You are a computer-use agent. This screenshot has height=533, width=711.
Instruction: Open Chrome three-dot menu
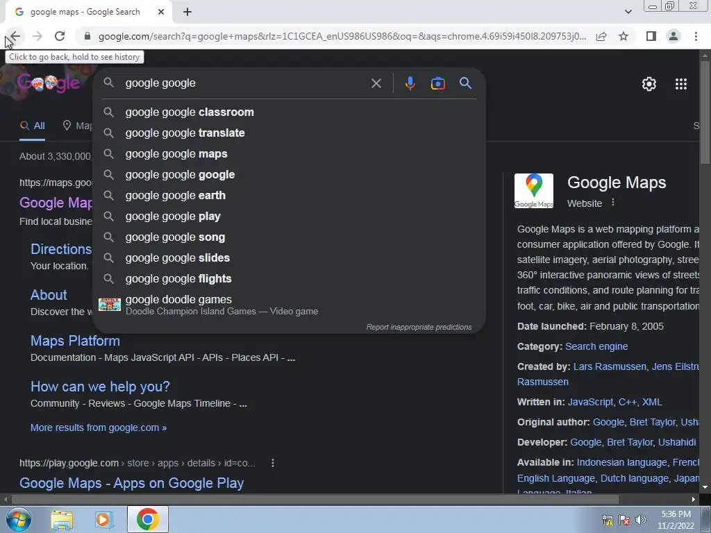pyautogui.click(x=696, y=36)
